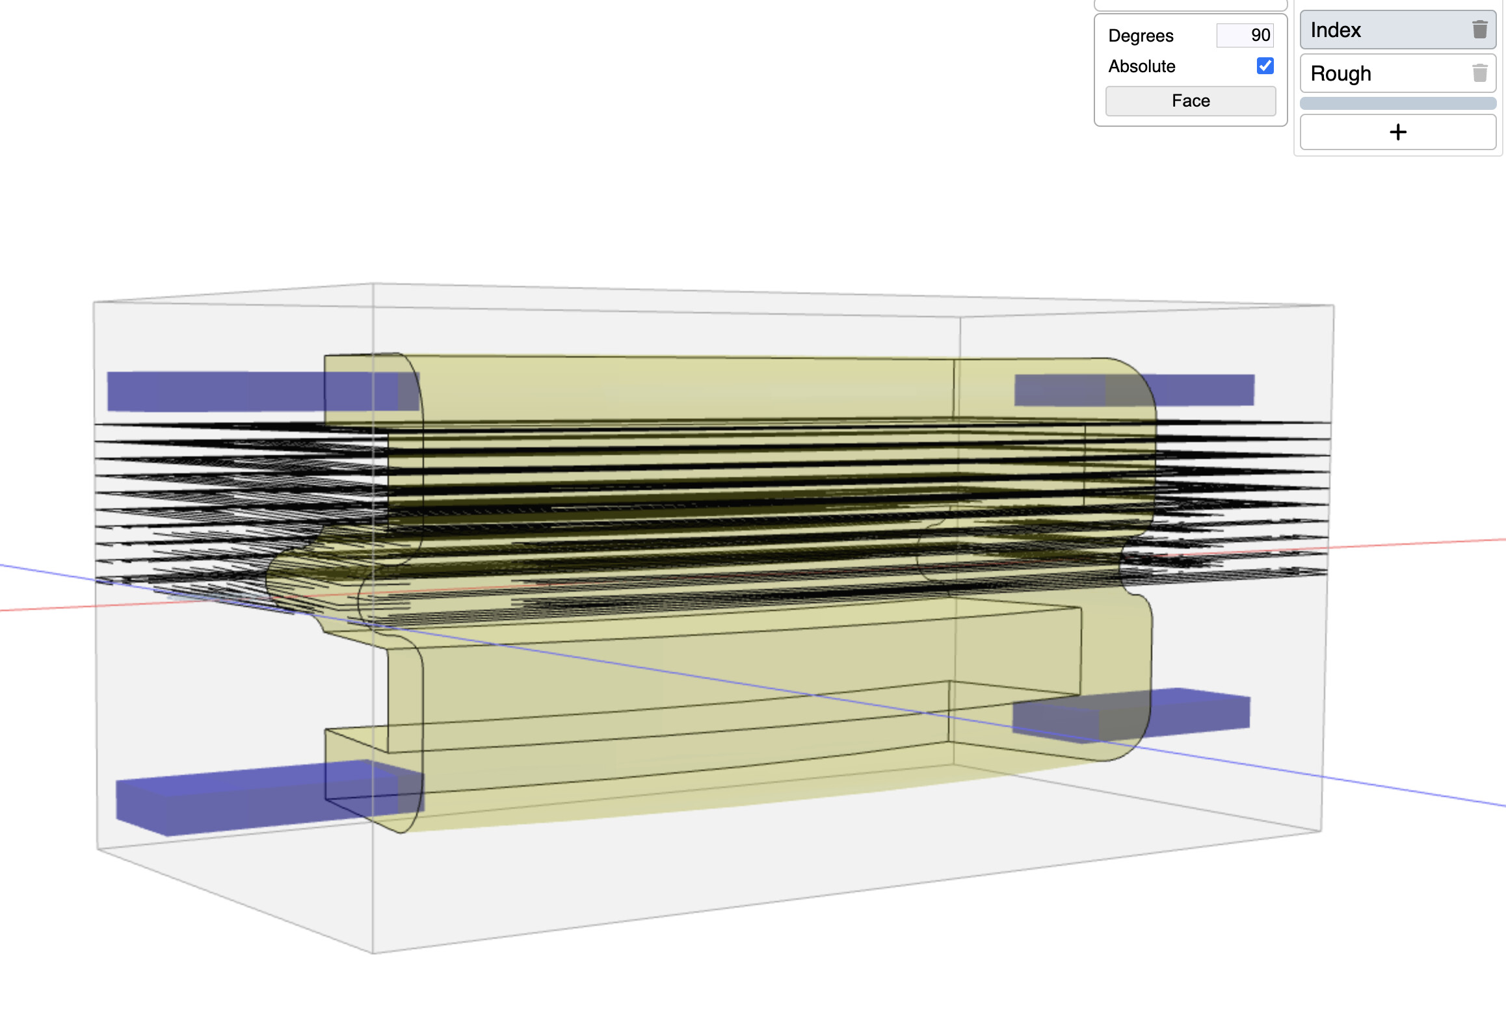
Task: Delete the Rough operation via trash icon
Action: pyautogui.click(x=1480, y=73)
